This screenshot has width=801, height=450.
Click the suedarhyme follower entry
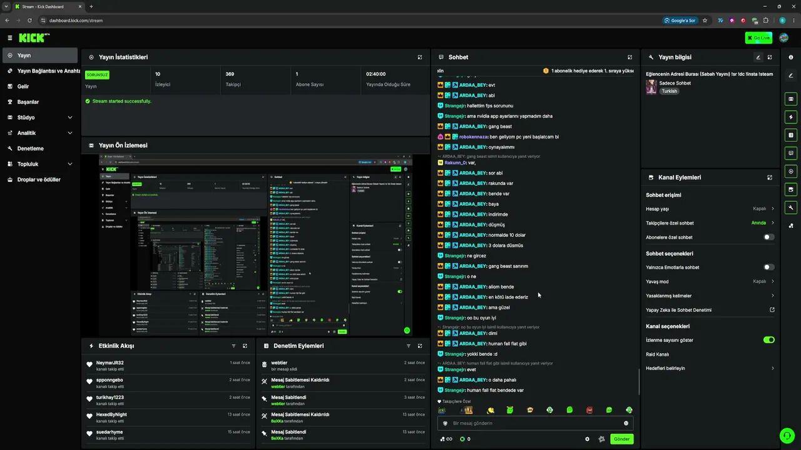coord(168,434)
